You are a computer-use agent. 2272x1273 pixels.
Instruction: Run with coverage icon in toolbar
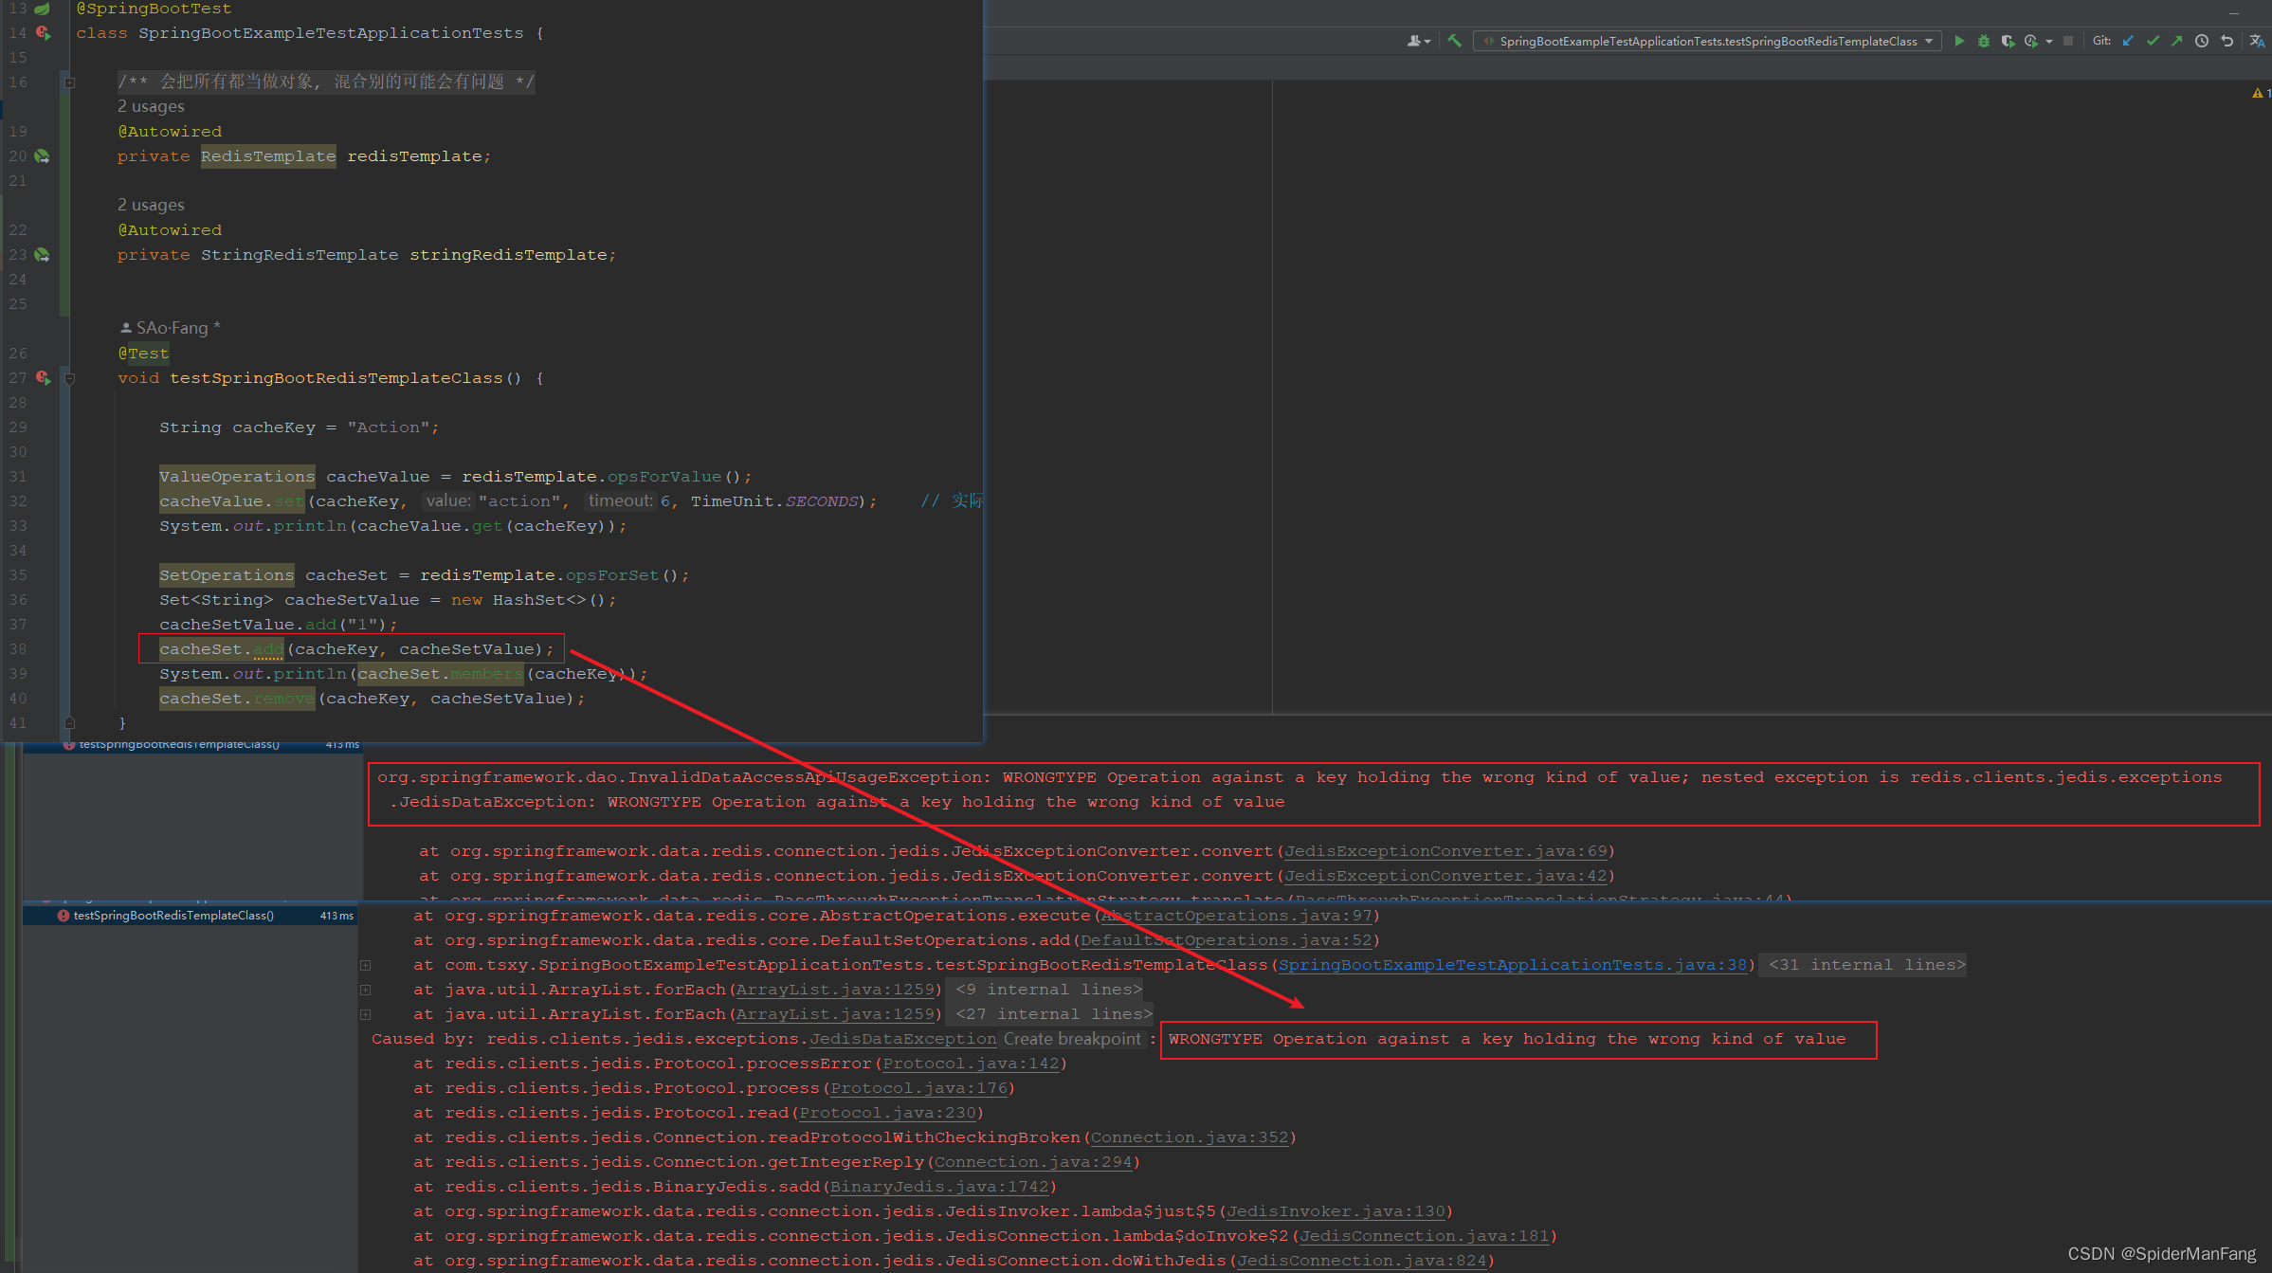click(x=2007, y=41)
